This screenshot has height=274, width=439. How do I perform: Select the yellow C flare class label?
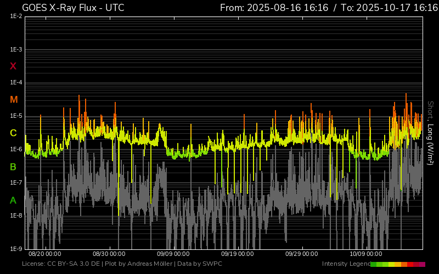(x=13, y=133)
